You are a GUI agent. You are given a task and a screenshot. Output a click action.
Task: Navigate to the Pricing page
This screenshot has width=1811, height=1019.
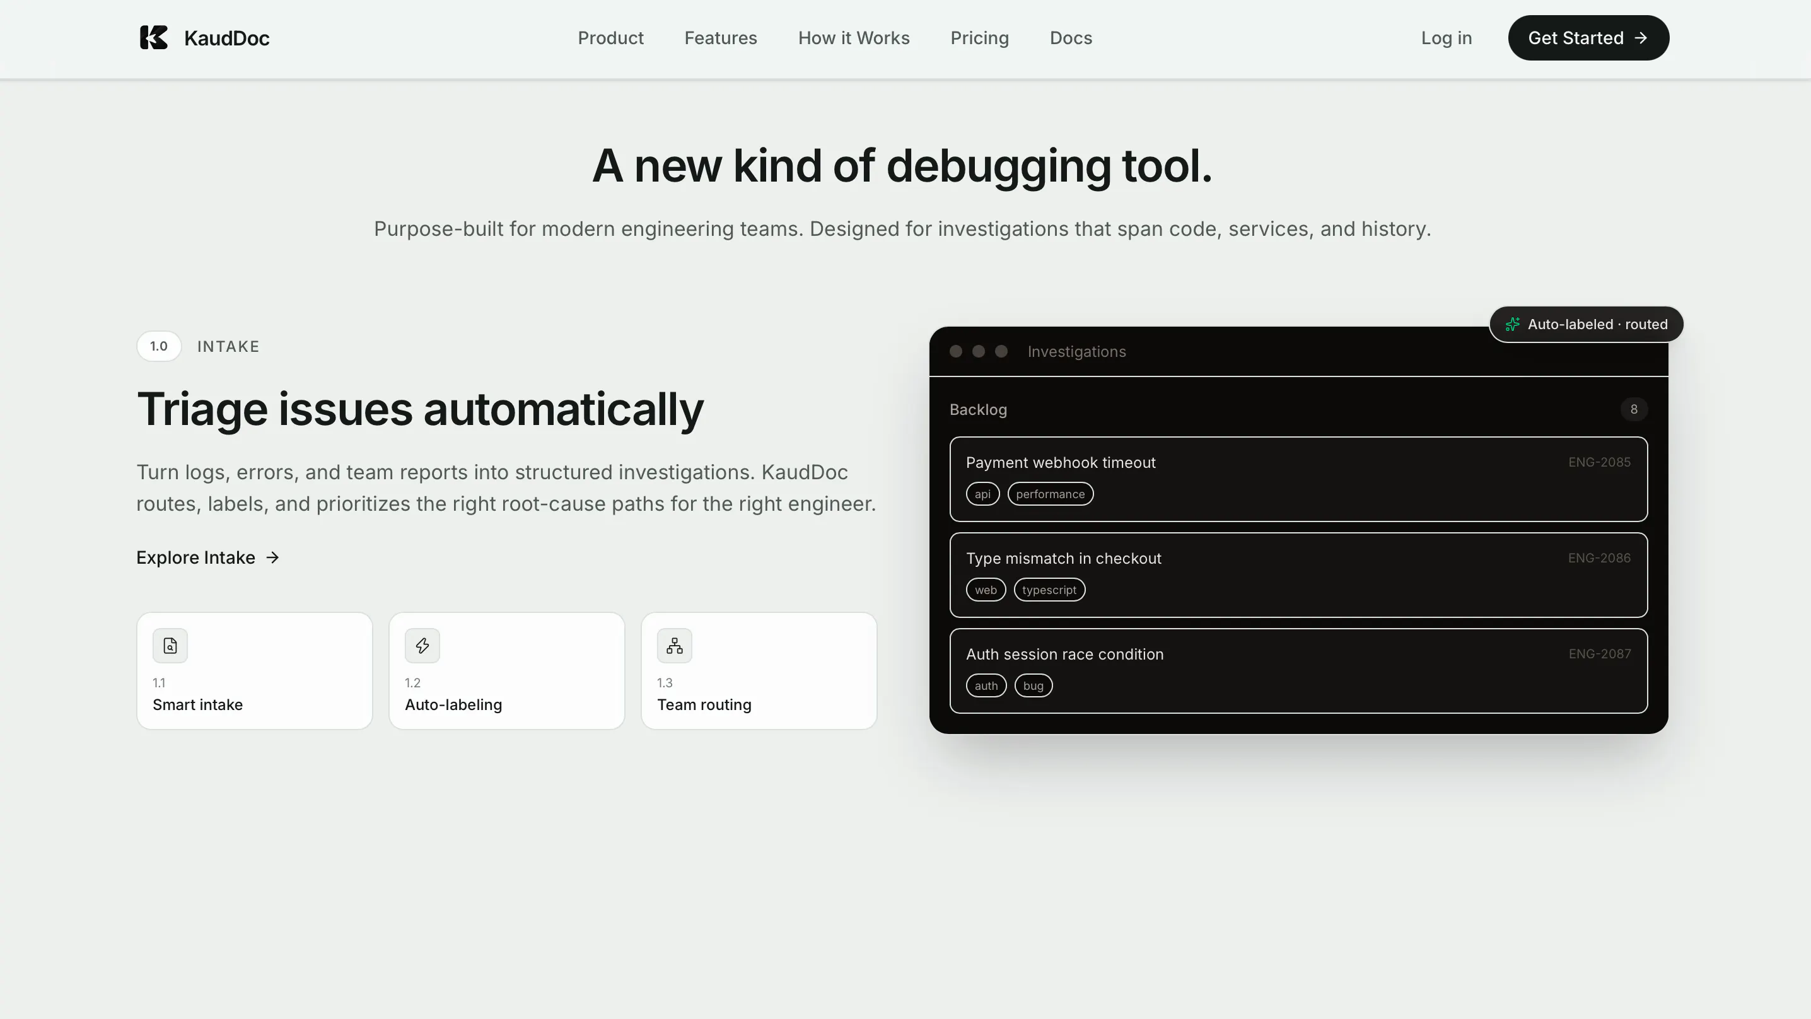(979, 38)
